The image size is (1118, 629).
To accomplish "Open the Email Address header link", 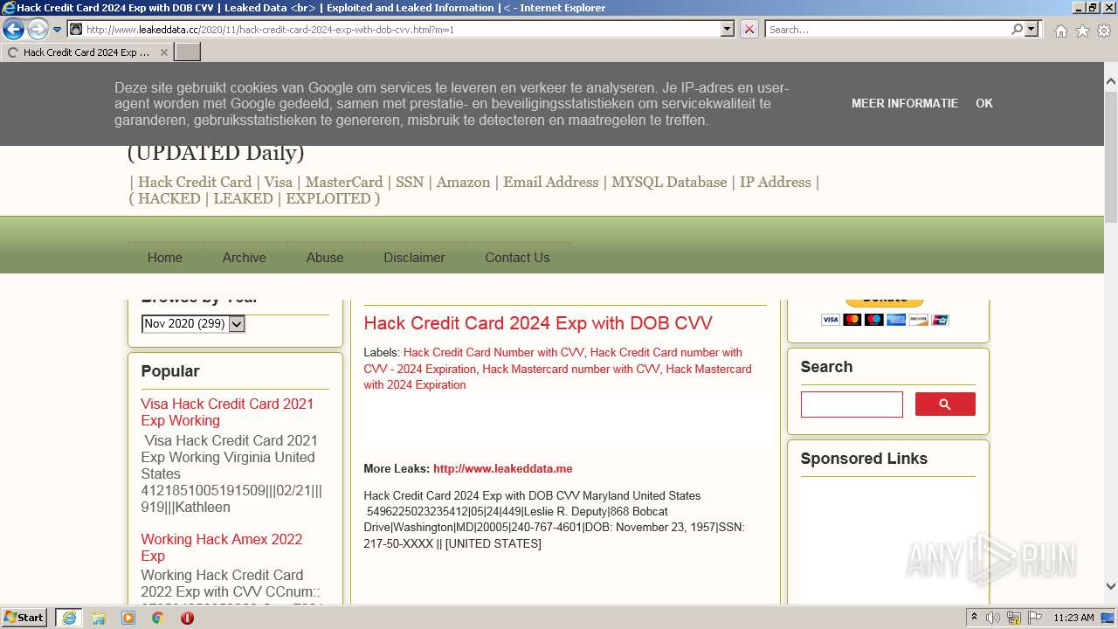I will (x=551, y=182).
